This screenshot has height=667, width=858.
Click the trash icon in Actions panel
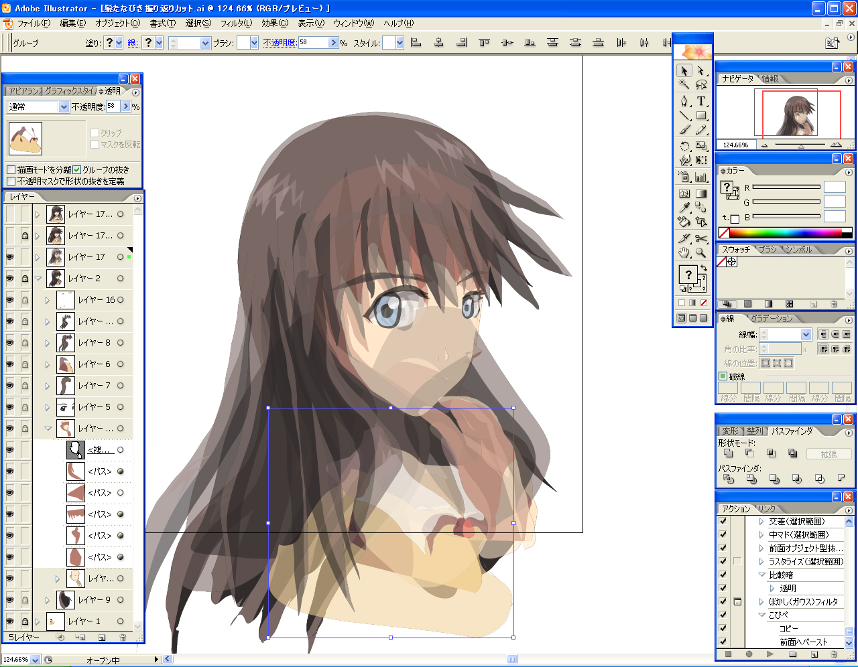(834, 654)
